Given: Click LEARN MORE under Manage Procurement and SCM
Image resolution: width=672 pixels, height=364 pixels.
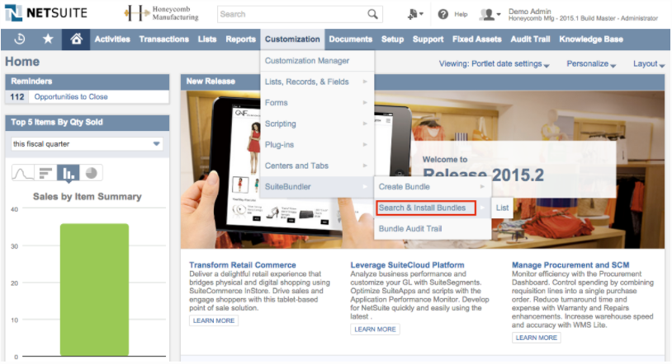Looking at the screenshot, I should click(536, 338).
